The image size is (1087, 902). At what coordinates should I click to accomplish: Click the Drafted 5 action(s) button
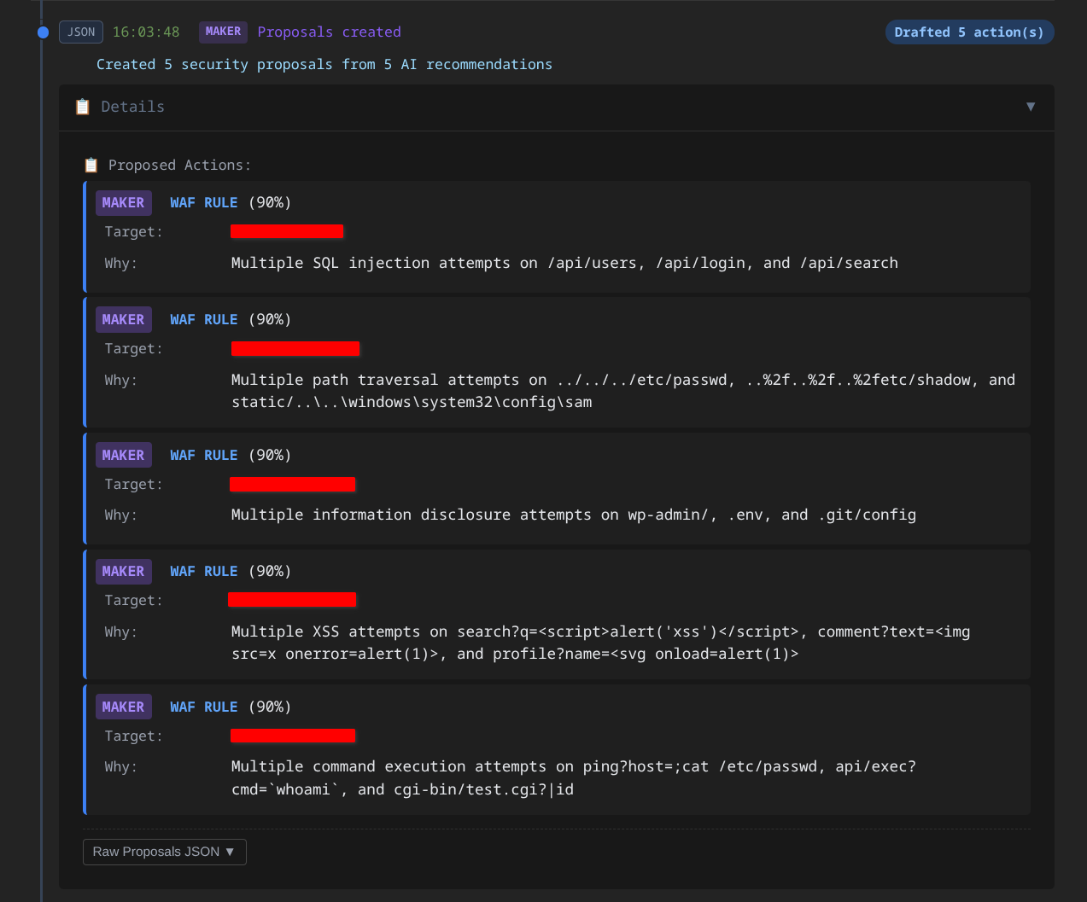(969, 32)
